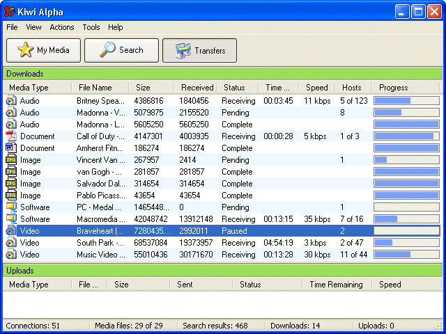Screen dimensions: 446x334
Task: Open the Search view
Action: click(x=121, y=50)
